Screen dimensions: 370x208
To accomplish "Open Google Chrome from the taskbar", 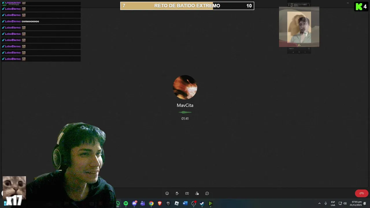I will pos(151,203).
